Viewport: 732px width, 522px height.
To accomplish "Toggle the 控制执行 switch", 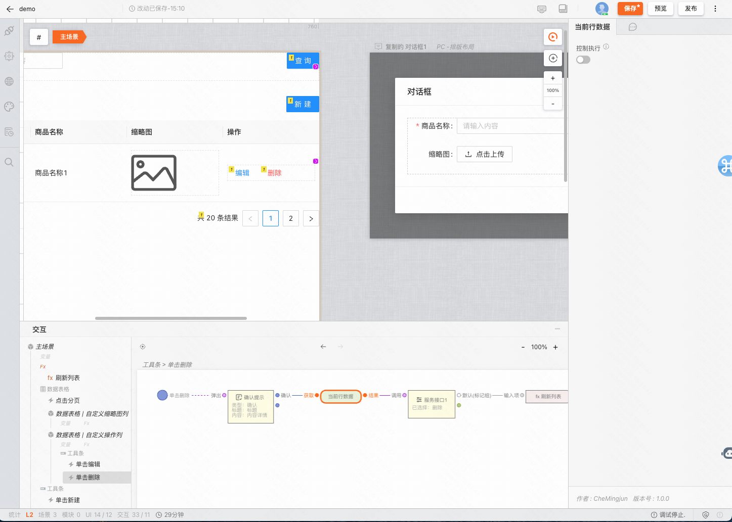I will click(583, 60).
